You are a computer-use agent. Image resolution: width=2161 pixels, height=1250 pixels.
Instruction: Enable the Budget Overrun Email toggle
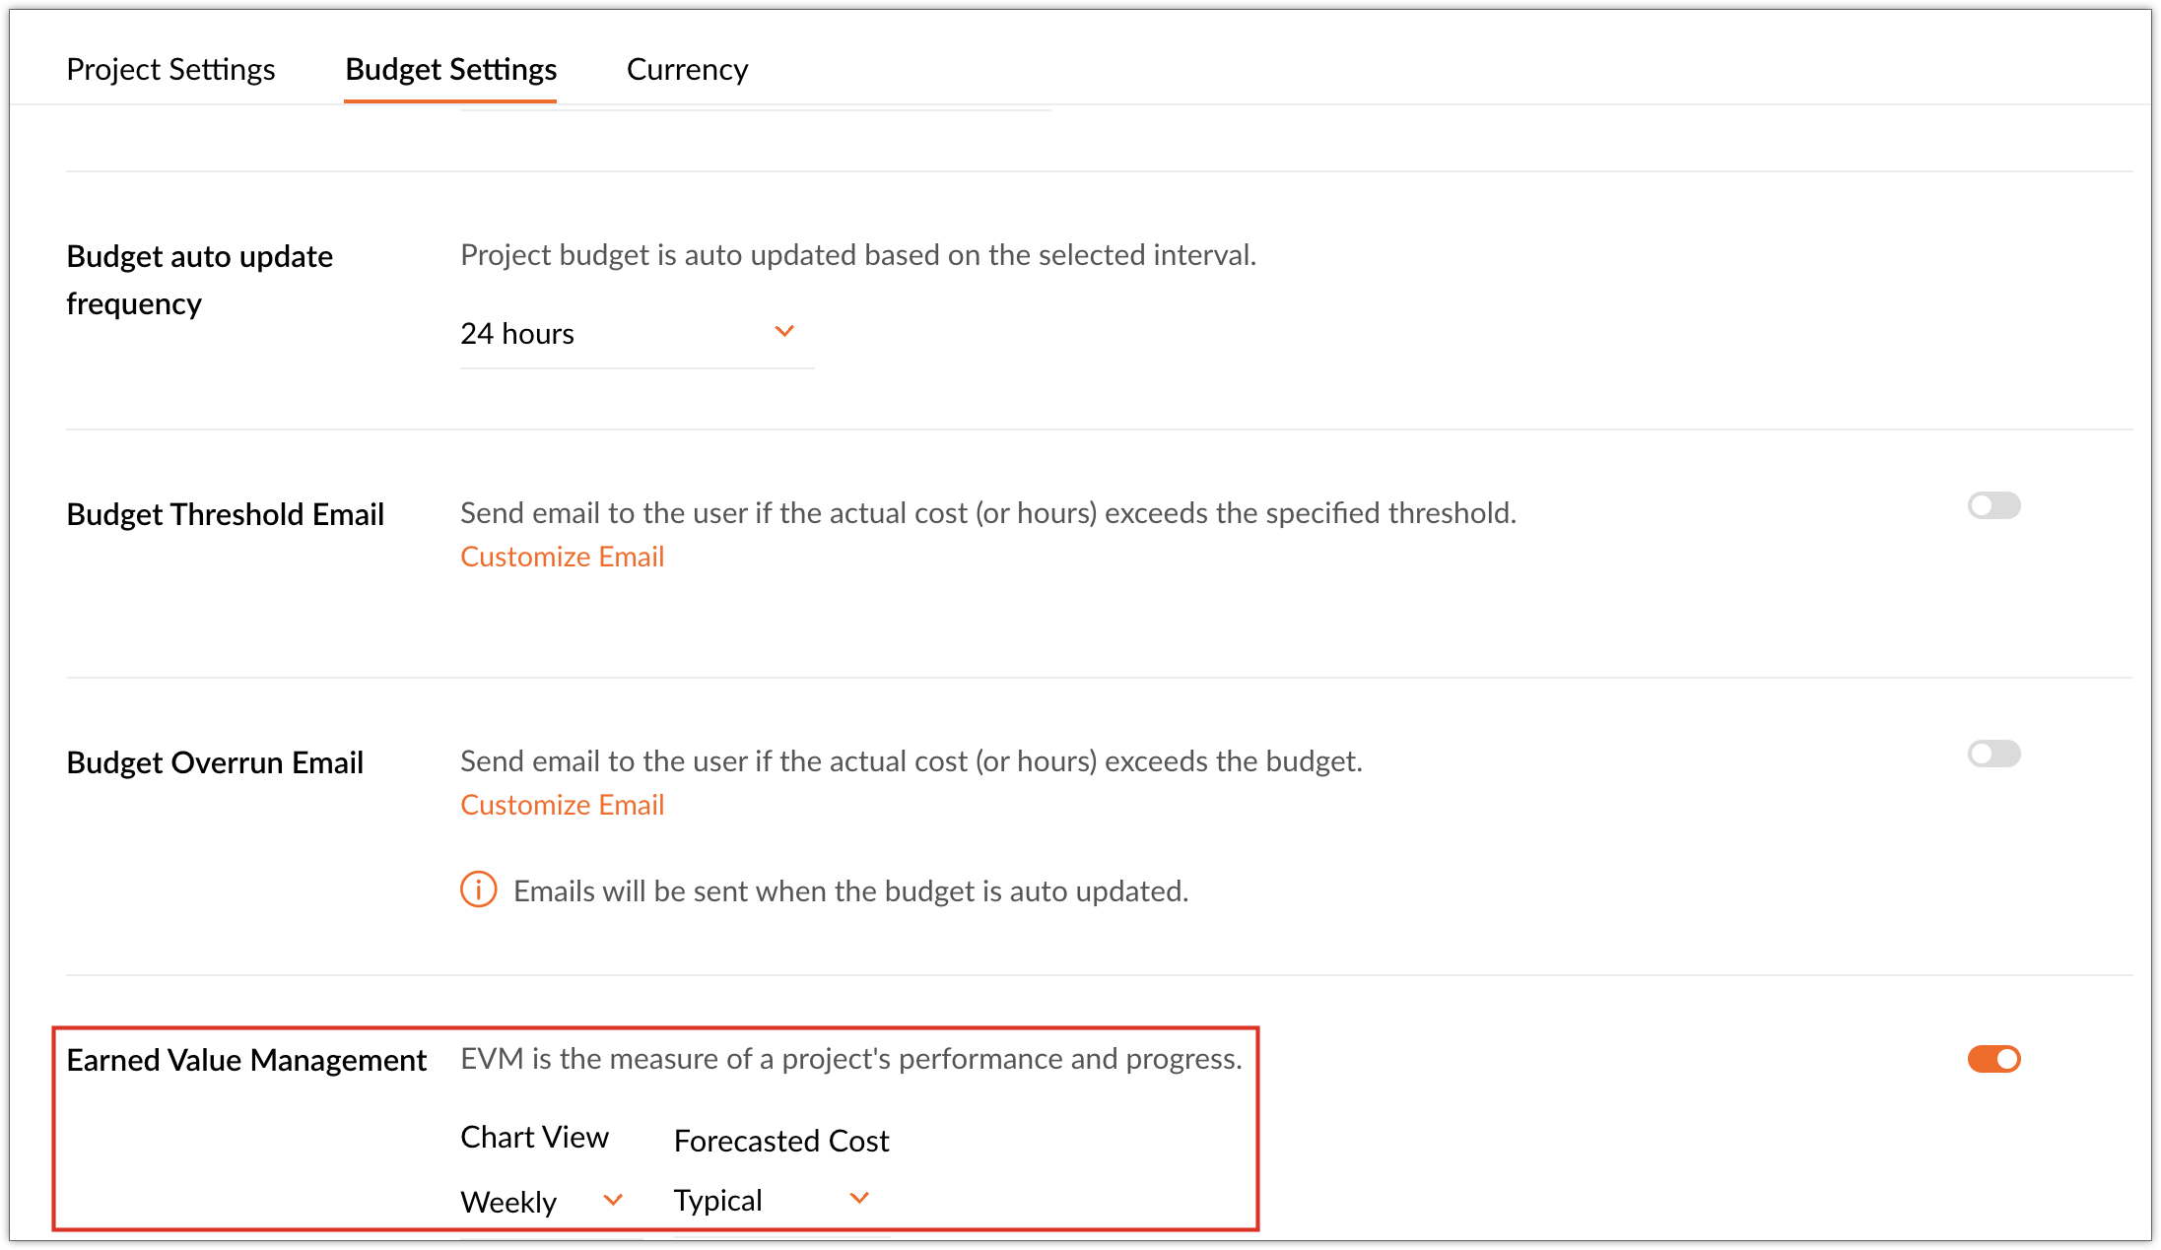click(1993, 754)
